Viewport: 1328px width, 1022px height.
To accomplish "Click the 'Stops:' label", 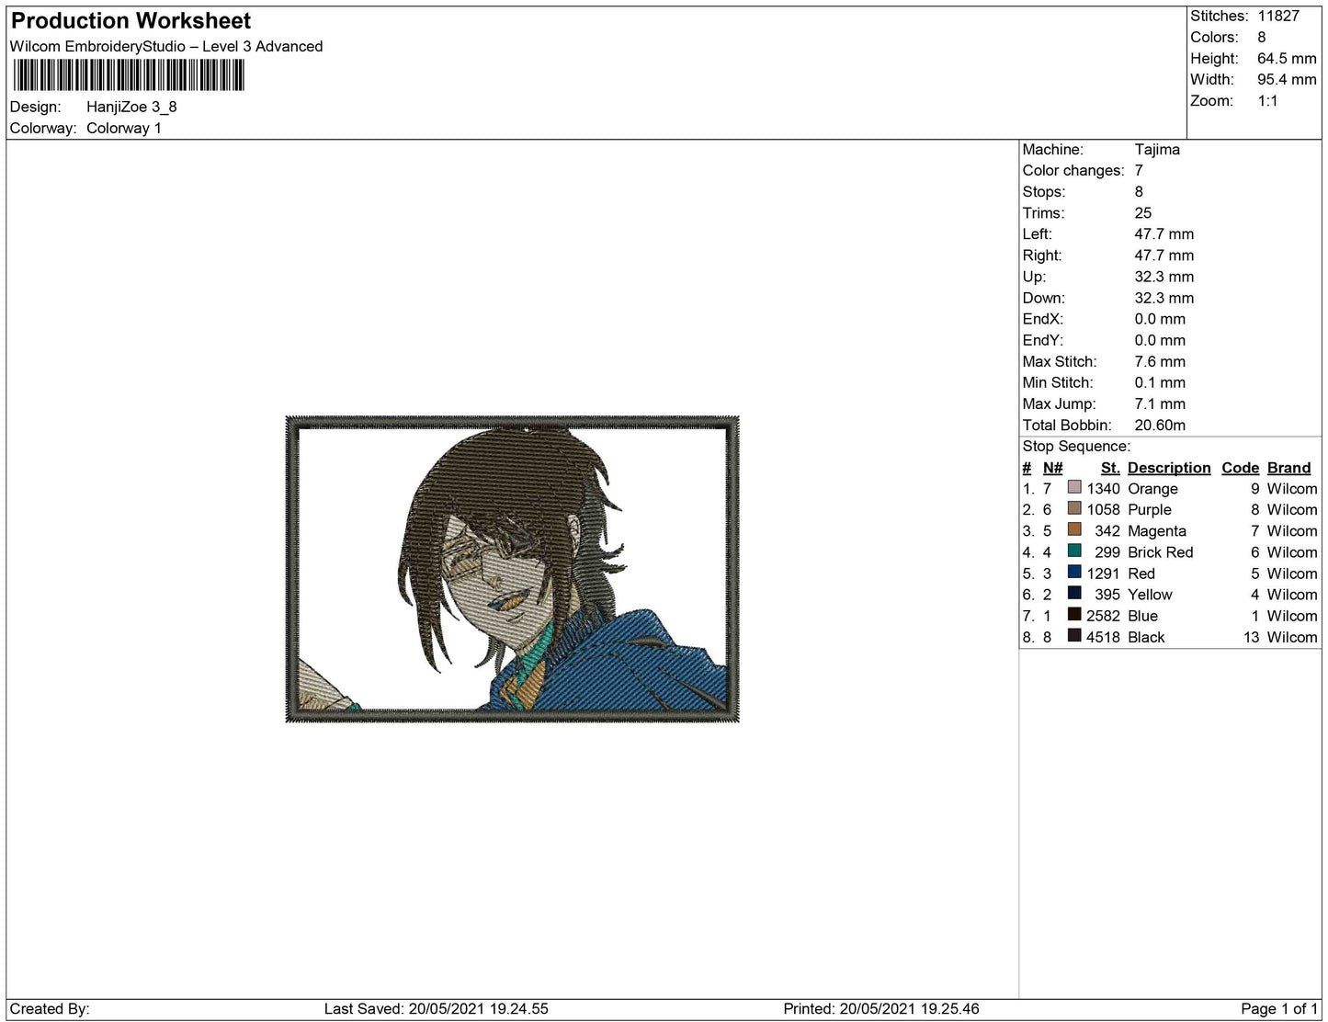I will tap(1044, 191).
